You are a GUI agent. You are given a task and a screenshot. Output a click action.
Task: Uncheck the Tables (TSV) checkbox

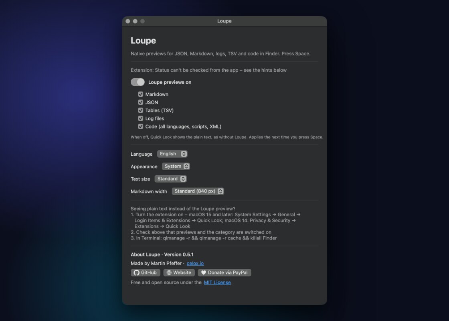141,110
